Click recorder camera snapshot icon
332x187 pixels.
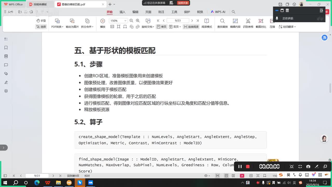click(x=308, y=166)
